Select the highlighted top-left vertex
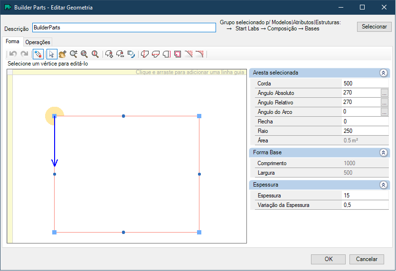 (54, 116)
